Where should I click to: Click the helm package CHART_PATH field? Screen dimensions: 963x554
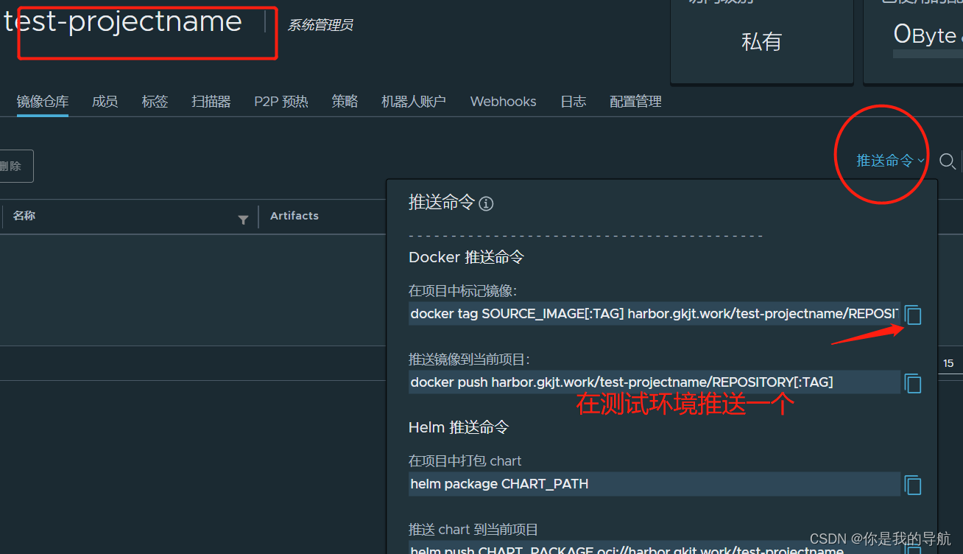point(654,484)
